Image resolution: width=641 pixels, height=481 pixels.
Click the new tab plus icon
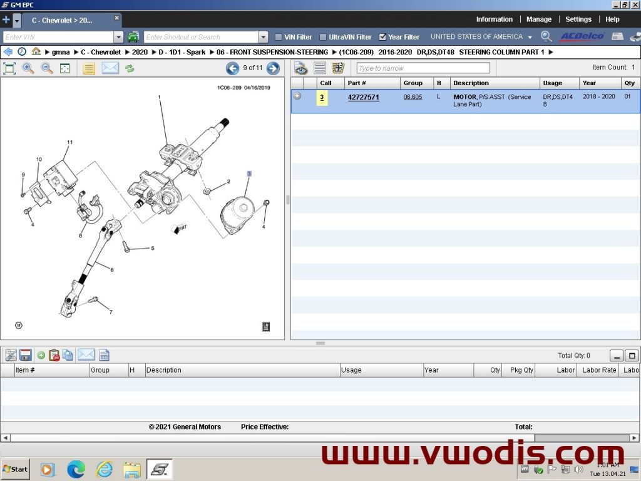[6, 19]
